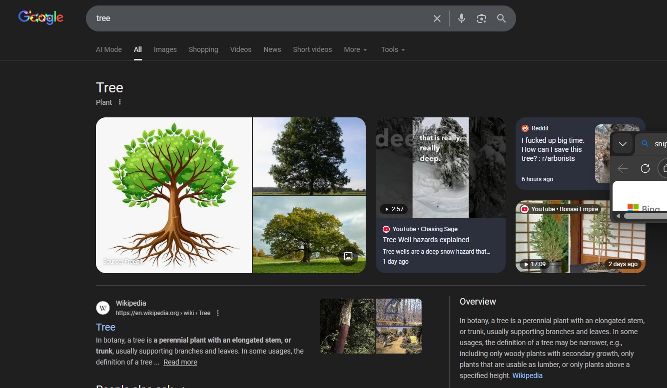Click the Google logo
The image size is (667, 388).
[x=40, y=18]
